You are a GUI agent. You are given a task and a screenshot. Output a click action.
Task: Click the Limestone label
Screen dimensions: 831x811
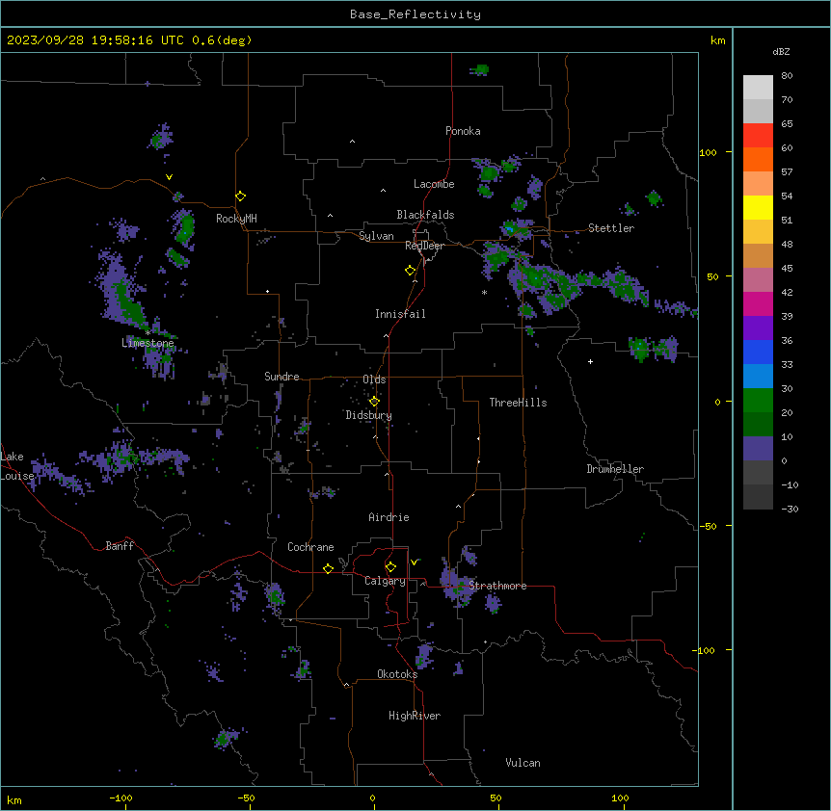coord(147,343)
